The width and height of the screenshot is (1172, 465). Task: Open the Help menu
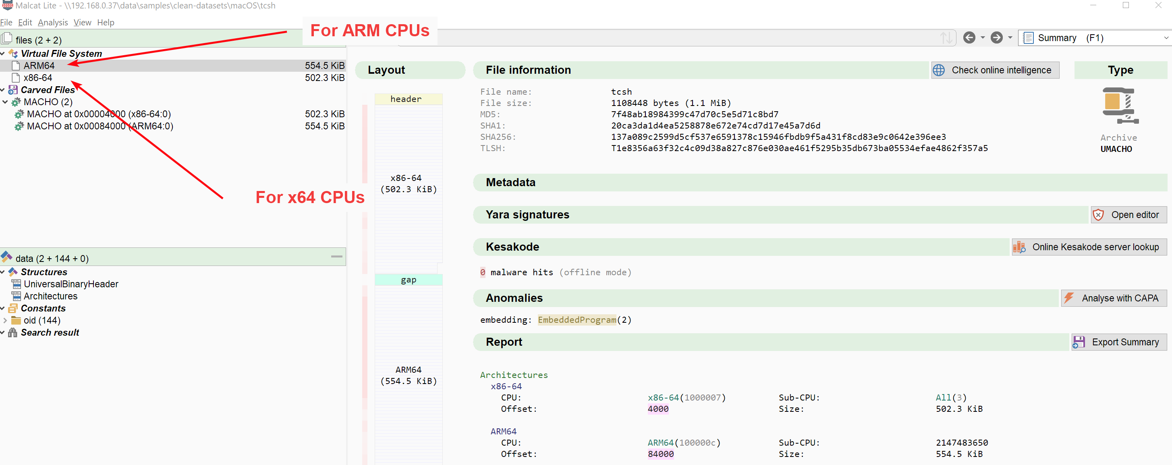pyautogui.click(x=106, y=22)
